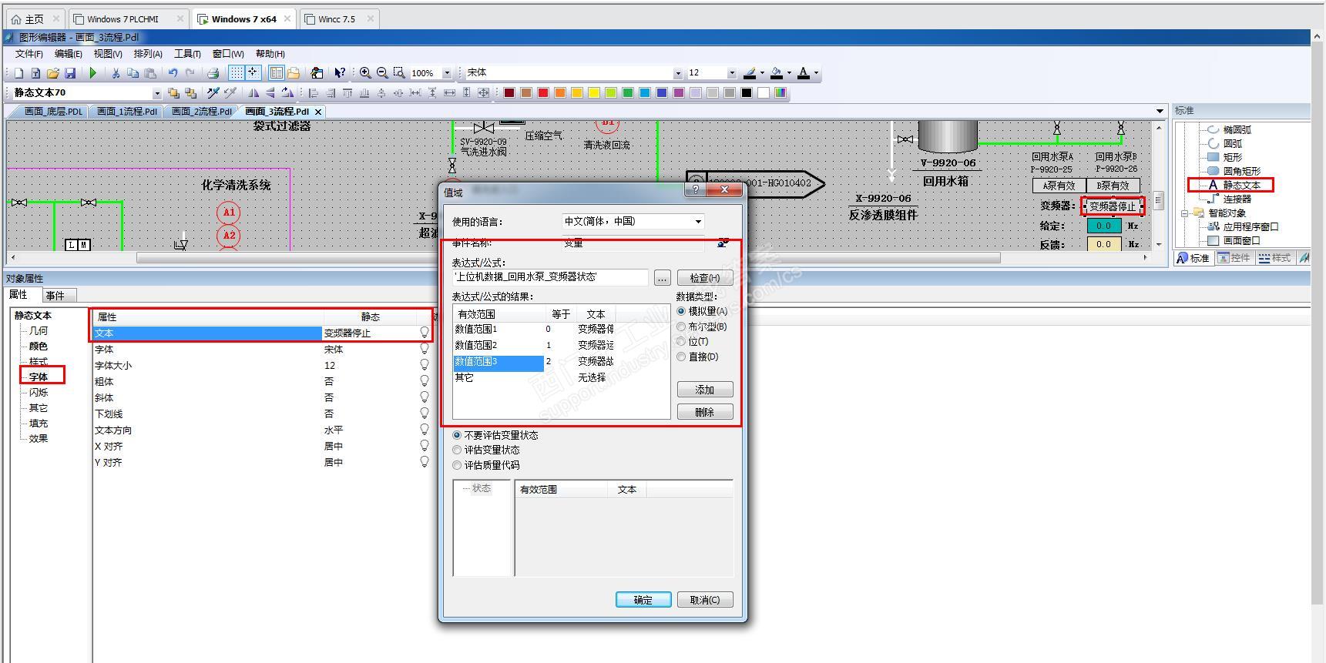This screenshot has height=663, width=1326.
Task: Select the 直接(D) data type radio
Action: coord(681,357)
